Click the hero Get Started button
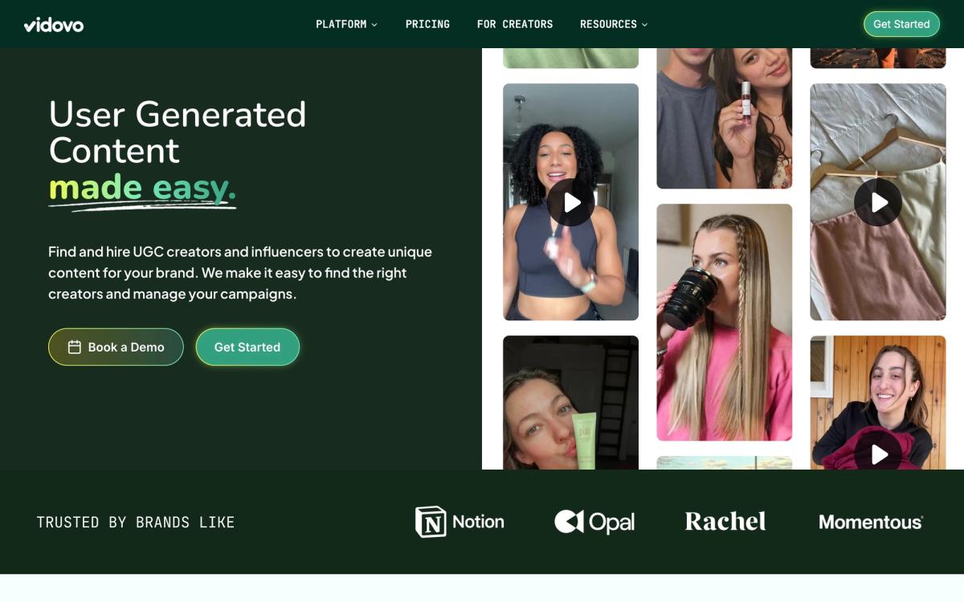The image size is (964, 602). pyautogui.click(x=247, y=347)
